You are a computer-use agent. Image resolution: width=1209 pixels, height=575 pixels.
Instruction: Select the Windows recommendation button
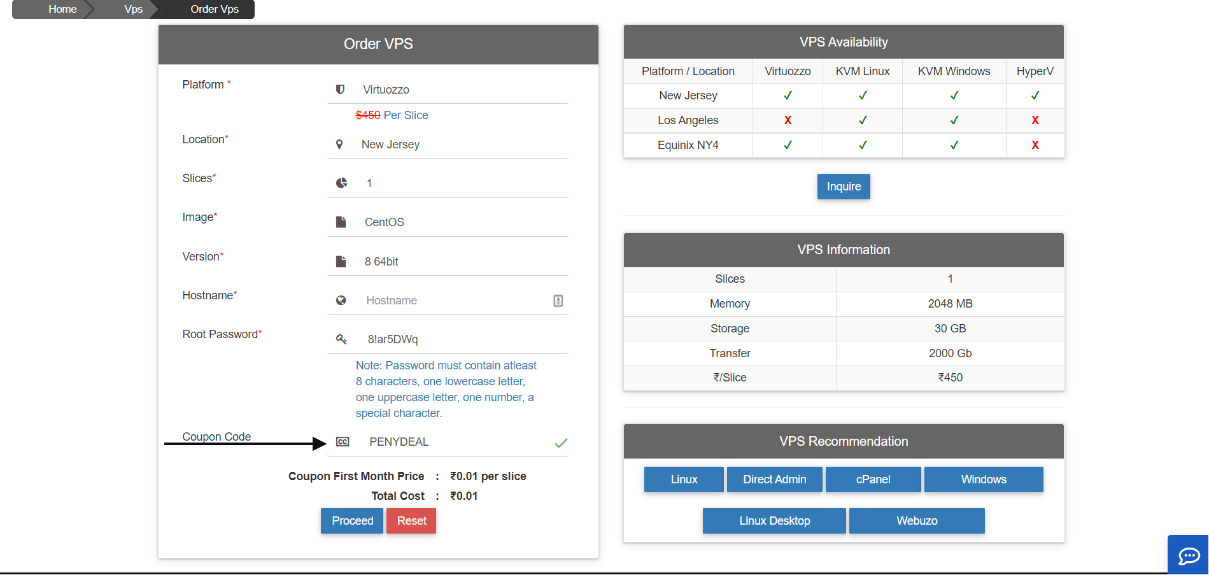(984, 479)
